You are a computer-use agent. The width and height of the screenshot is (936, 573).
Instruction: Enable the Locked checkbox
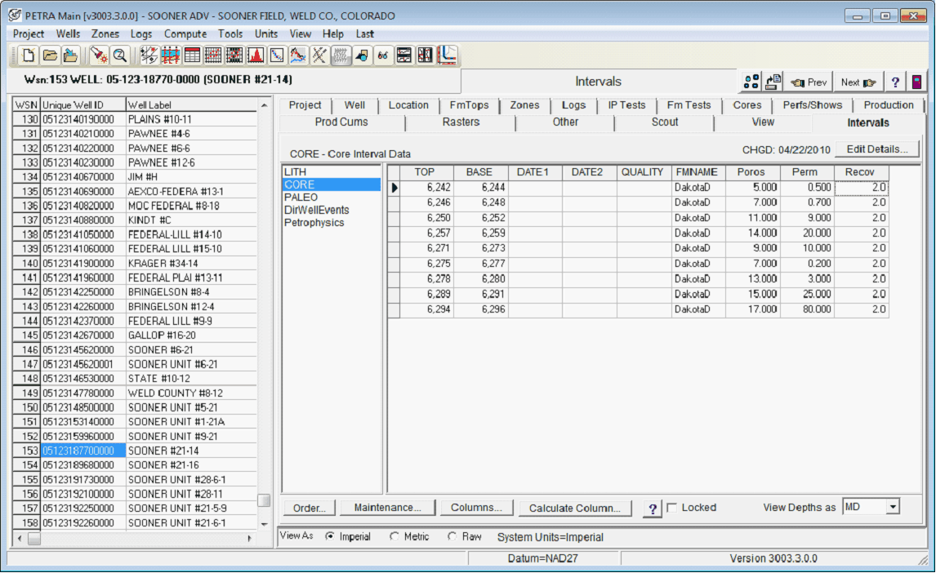point(672,508)
